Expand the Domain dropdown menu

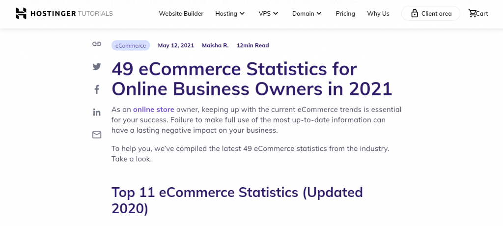307,13
